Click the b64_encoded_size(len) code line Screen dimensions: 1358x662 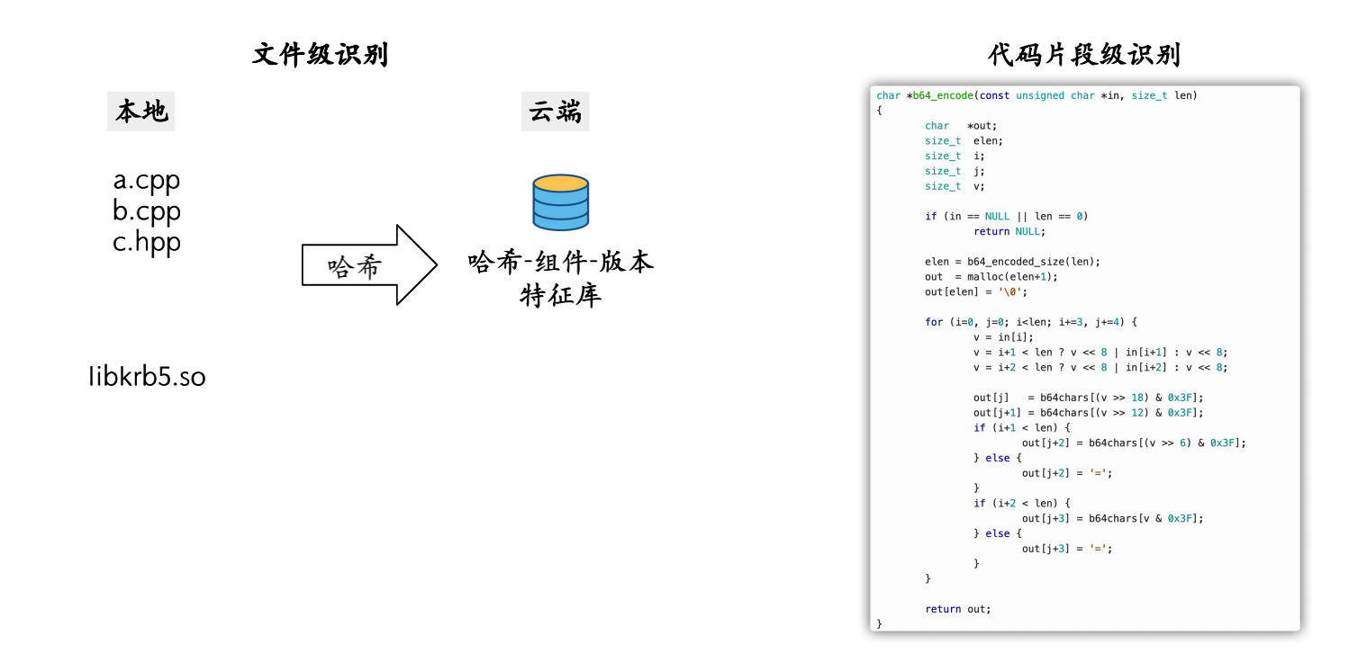click(1012, 262)
